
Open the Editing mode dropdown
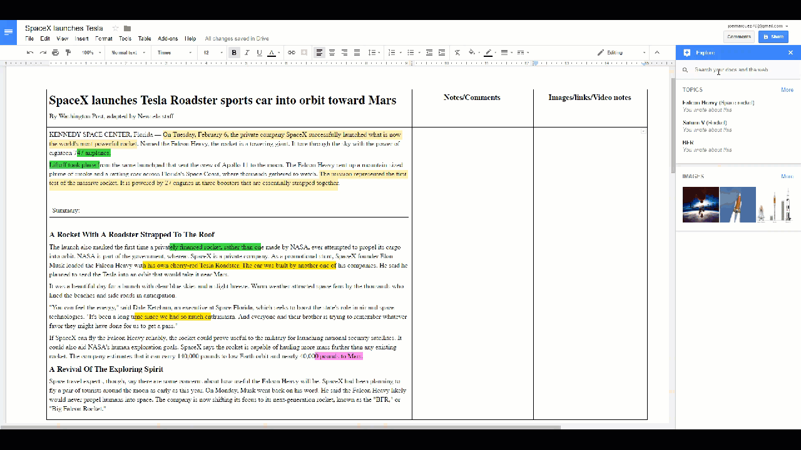(x=621, y=52)
